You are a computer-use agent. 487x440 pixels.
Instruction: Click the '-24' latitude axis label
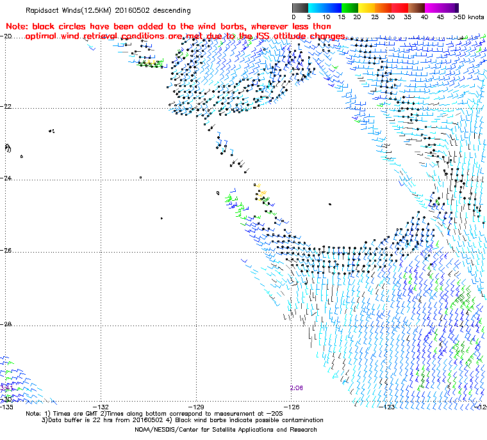pos(6,178)
